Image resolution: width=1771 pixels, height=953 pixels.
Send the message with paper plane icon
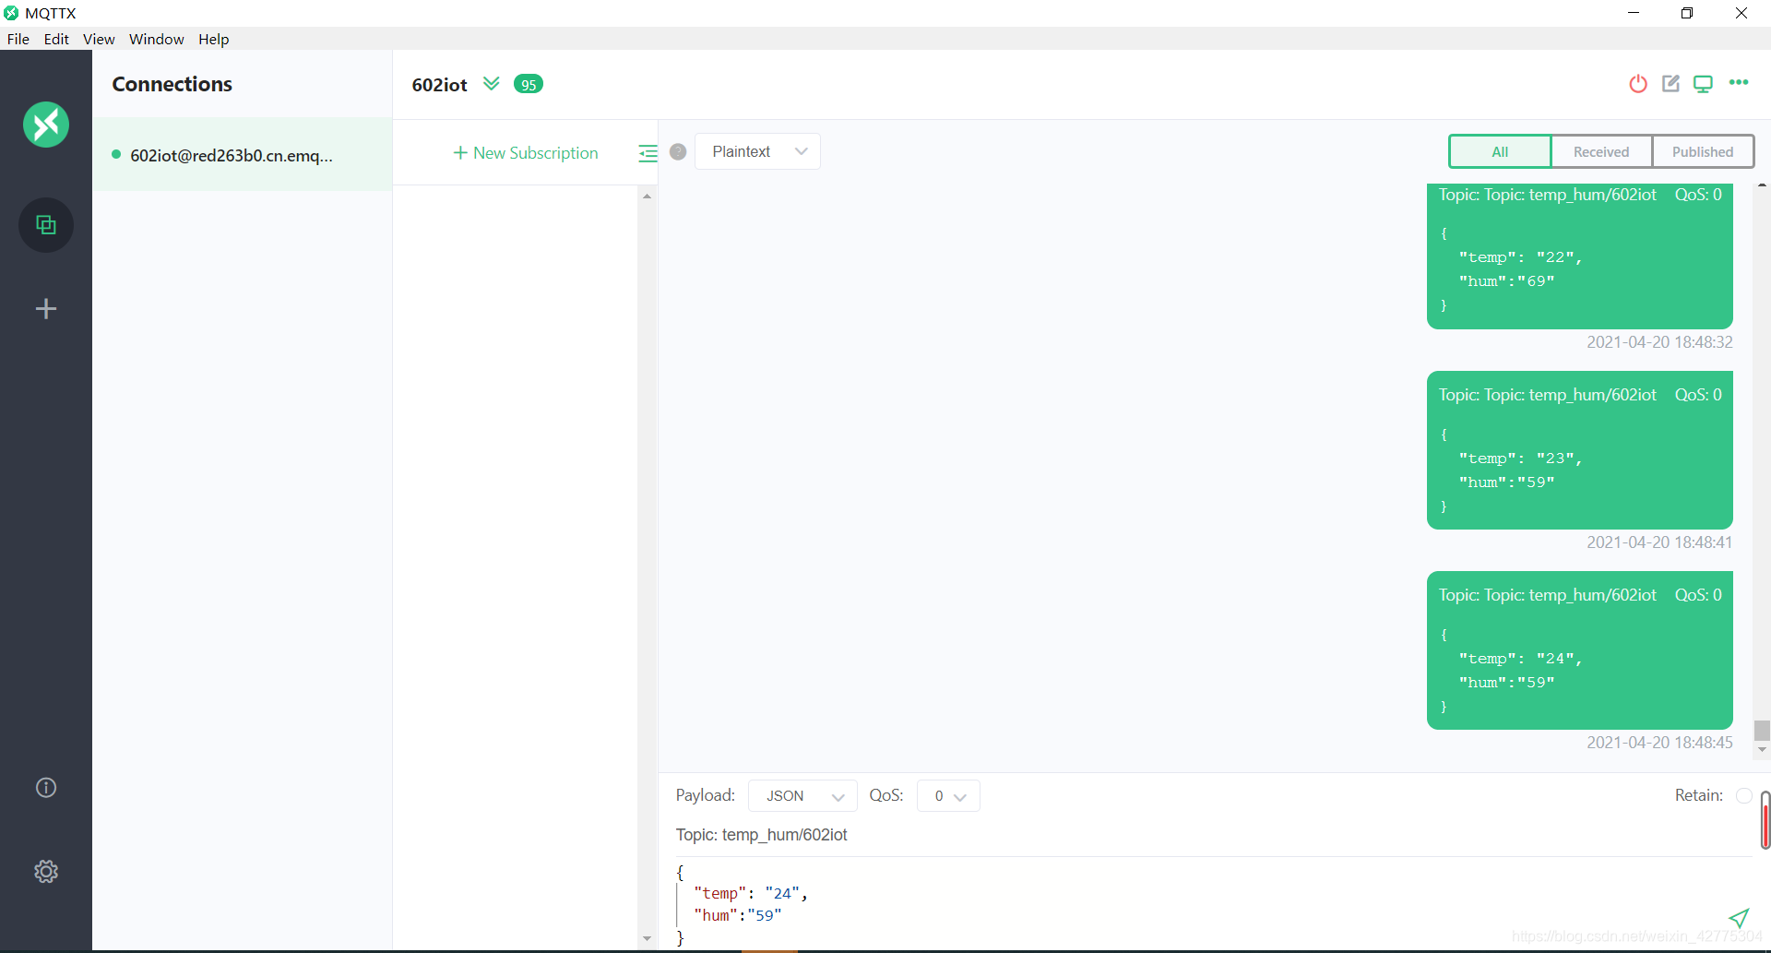click(x=1739, y=917)
